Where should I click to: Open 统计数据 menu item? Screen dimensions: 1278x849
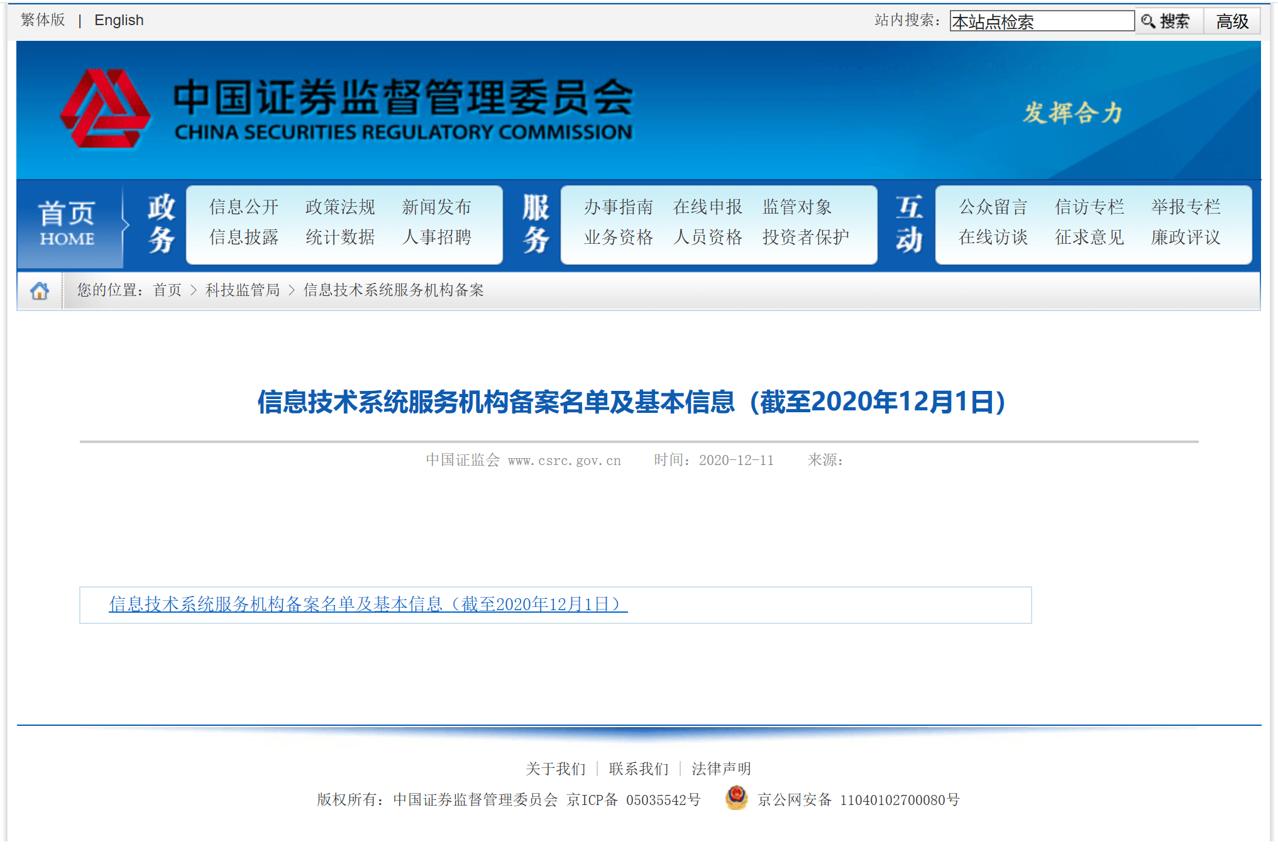tap(340, 237)
